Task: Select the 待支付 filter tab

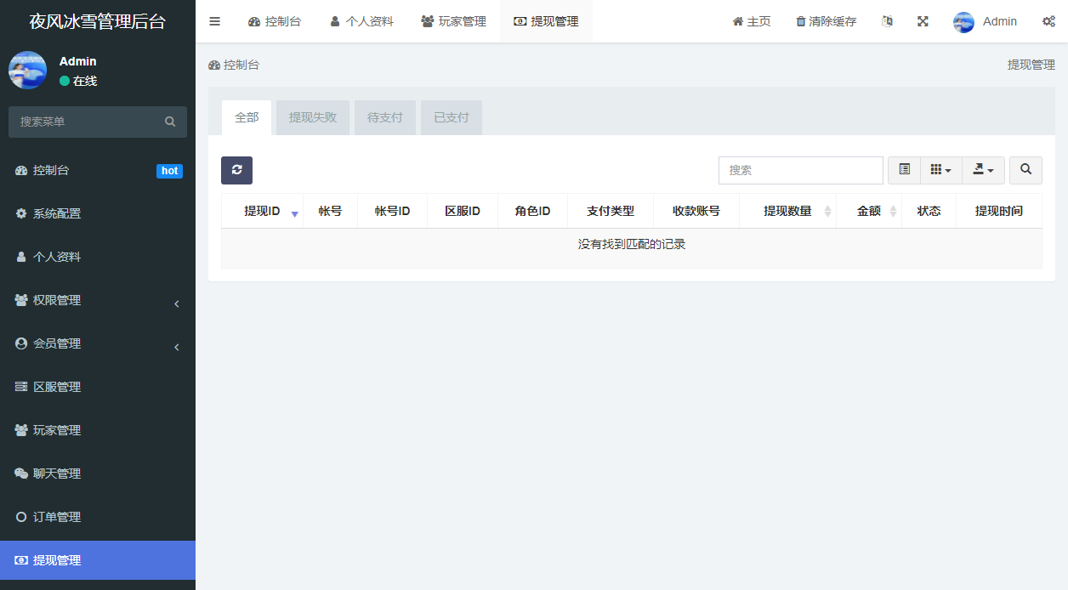Action: coord(385,117)
